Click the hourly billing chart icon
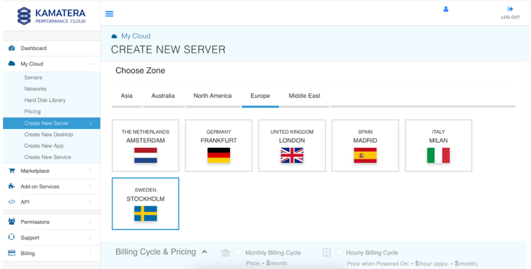 click(x=327, y=253)
